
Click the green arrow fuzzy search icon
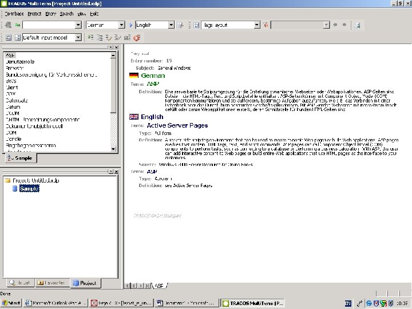pos(18,25)
